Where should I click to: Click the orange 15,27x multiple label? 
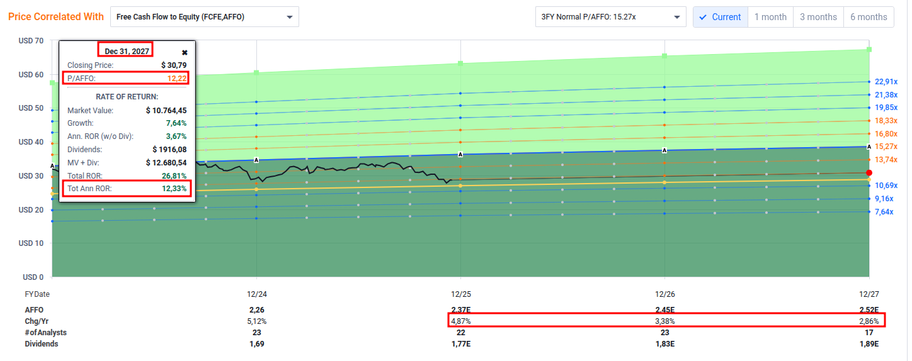tap(886, 147)
